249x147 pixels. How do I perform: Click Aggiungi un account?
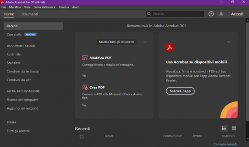coord(22,108)
